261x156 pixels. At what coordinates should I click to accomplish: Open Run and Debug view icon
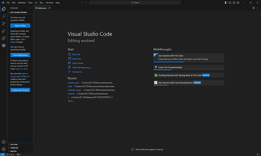pos(3,31)
